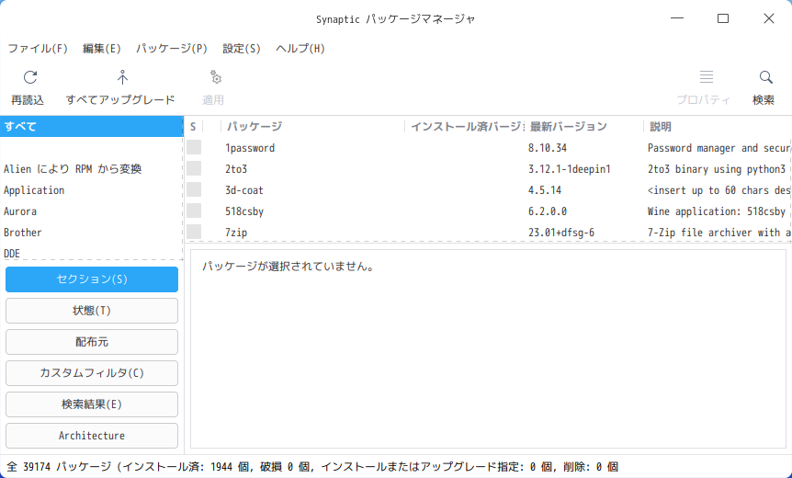The height and width of the screenshot is (478, 792).
Task: Click version 8.10.34 cell
Action: (548, 148)
